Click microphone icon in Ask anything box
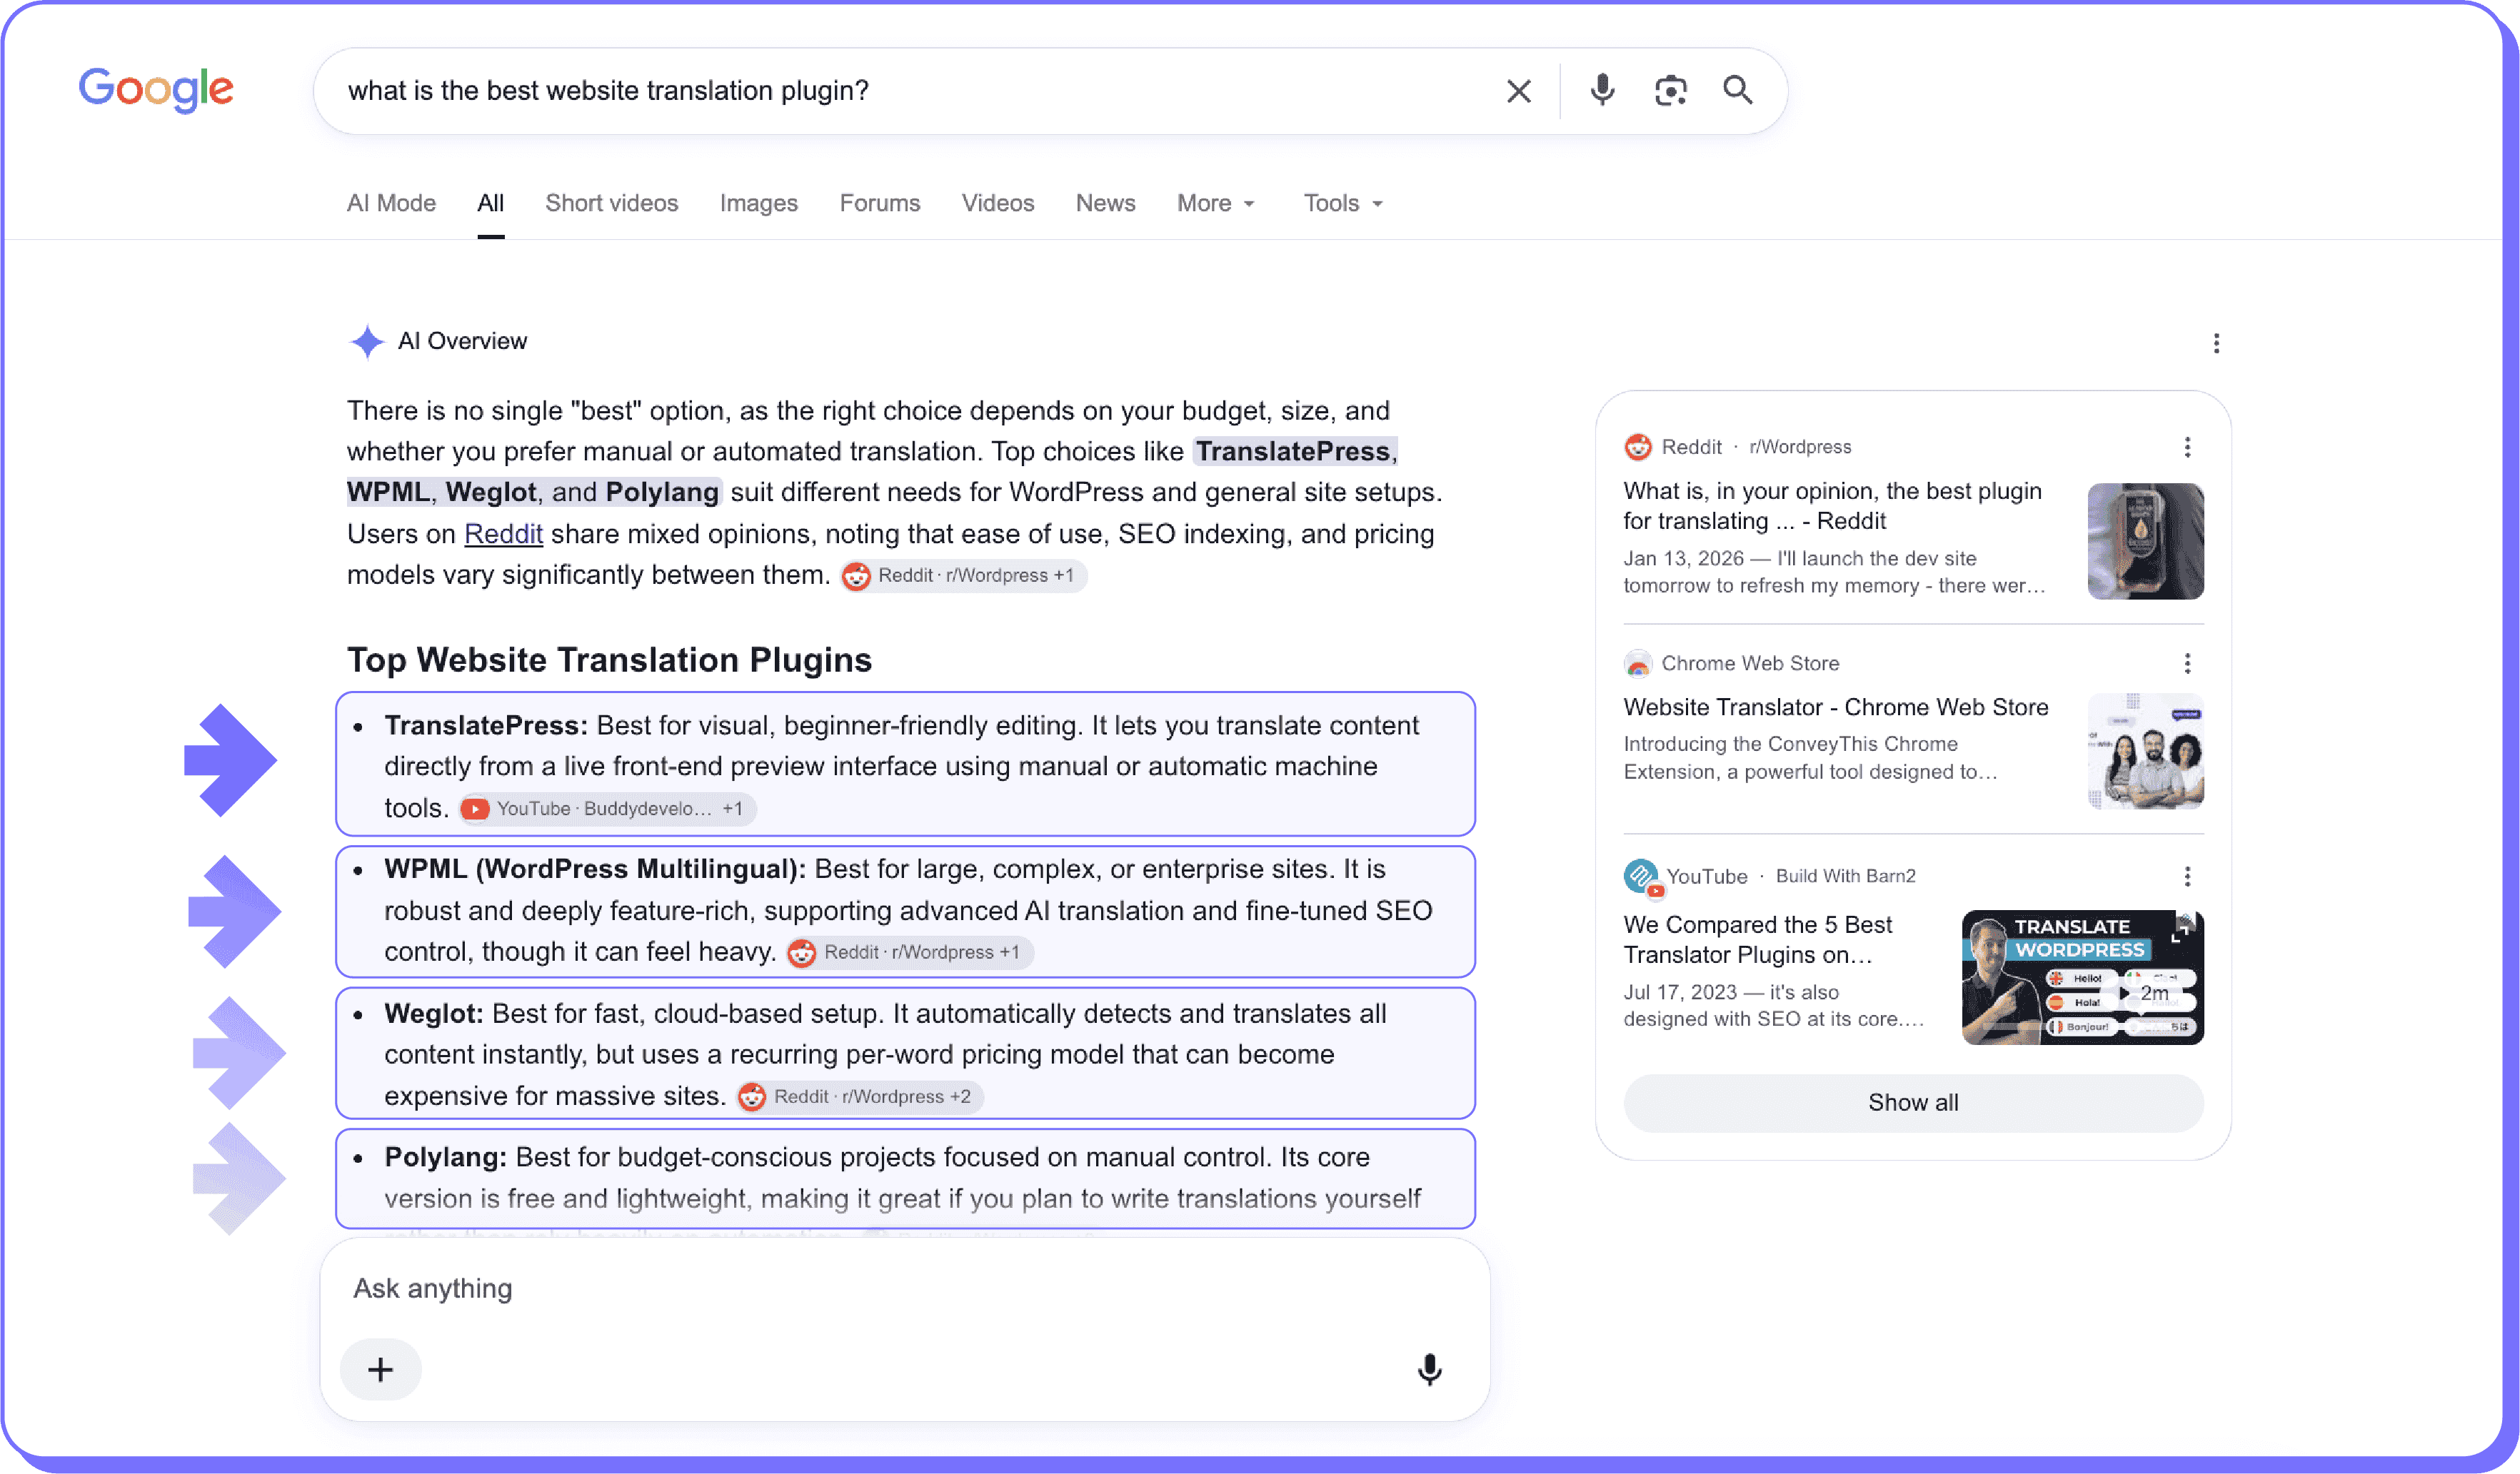The image size is (2520, 1474). pos(1429,1369)
